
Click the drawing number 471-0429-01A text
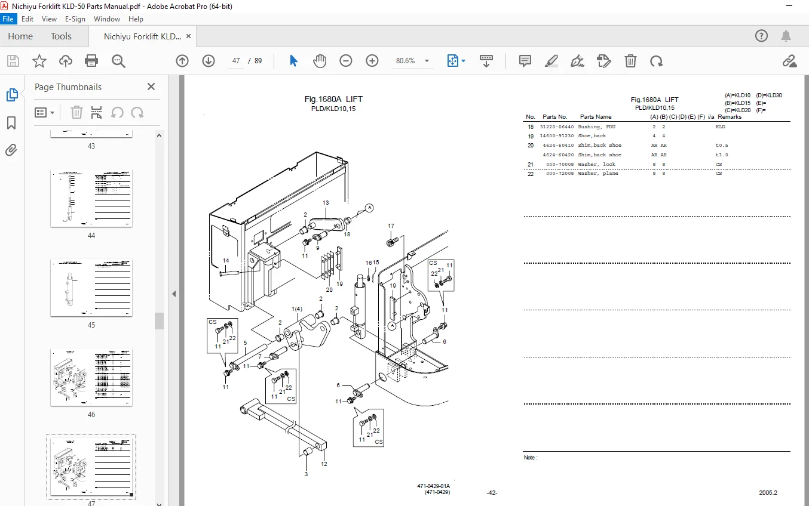(x=434, y=486)
